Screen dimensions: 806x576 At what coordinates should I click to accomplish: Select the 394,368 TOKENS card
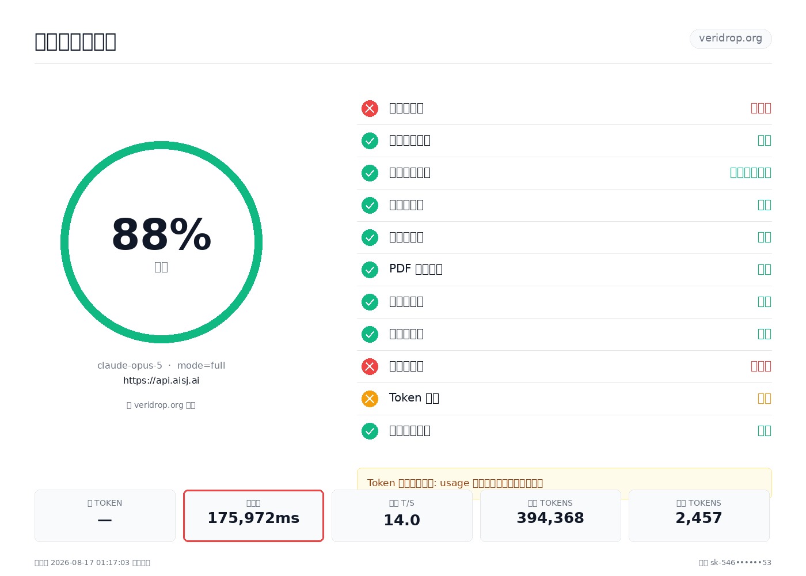(550, 516)
